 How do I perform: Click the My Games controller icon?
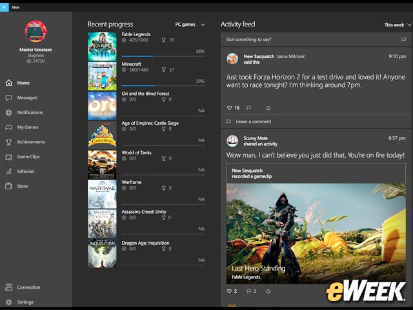[8, 127]
